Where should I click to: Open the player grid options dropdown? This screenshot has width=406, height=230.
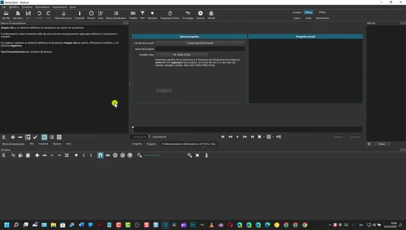273,137
